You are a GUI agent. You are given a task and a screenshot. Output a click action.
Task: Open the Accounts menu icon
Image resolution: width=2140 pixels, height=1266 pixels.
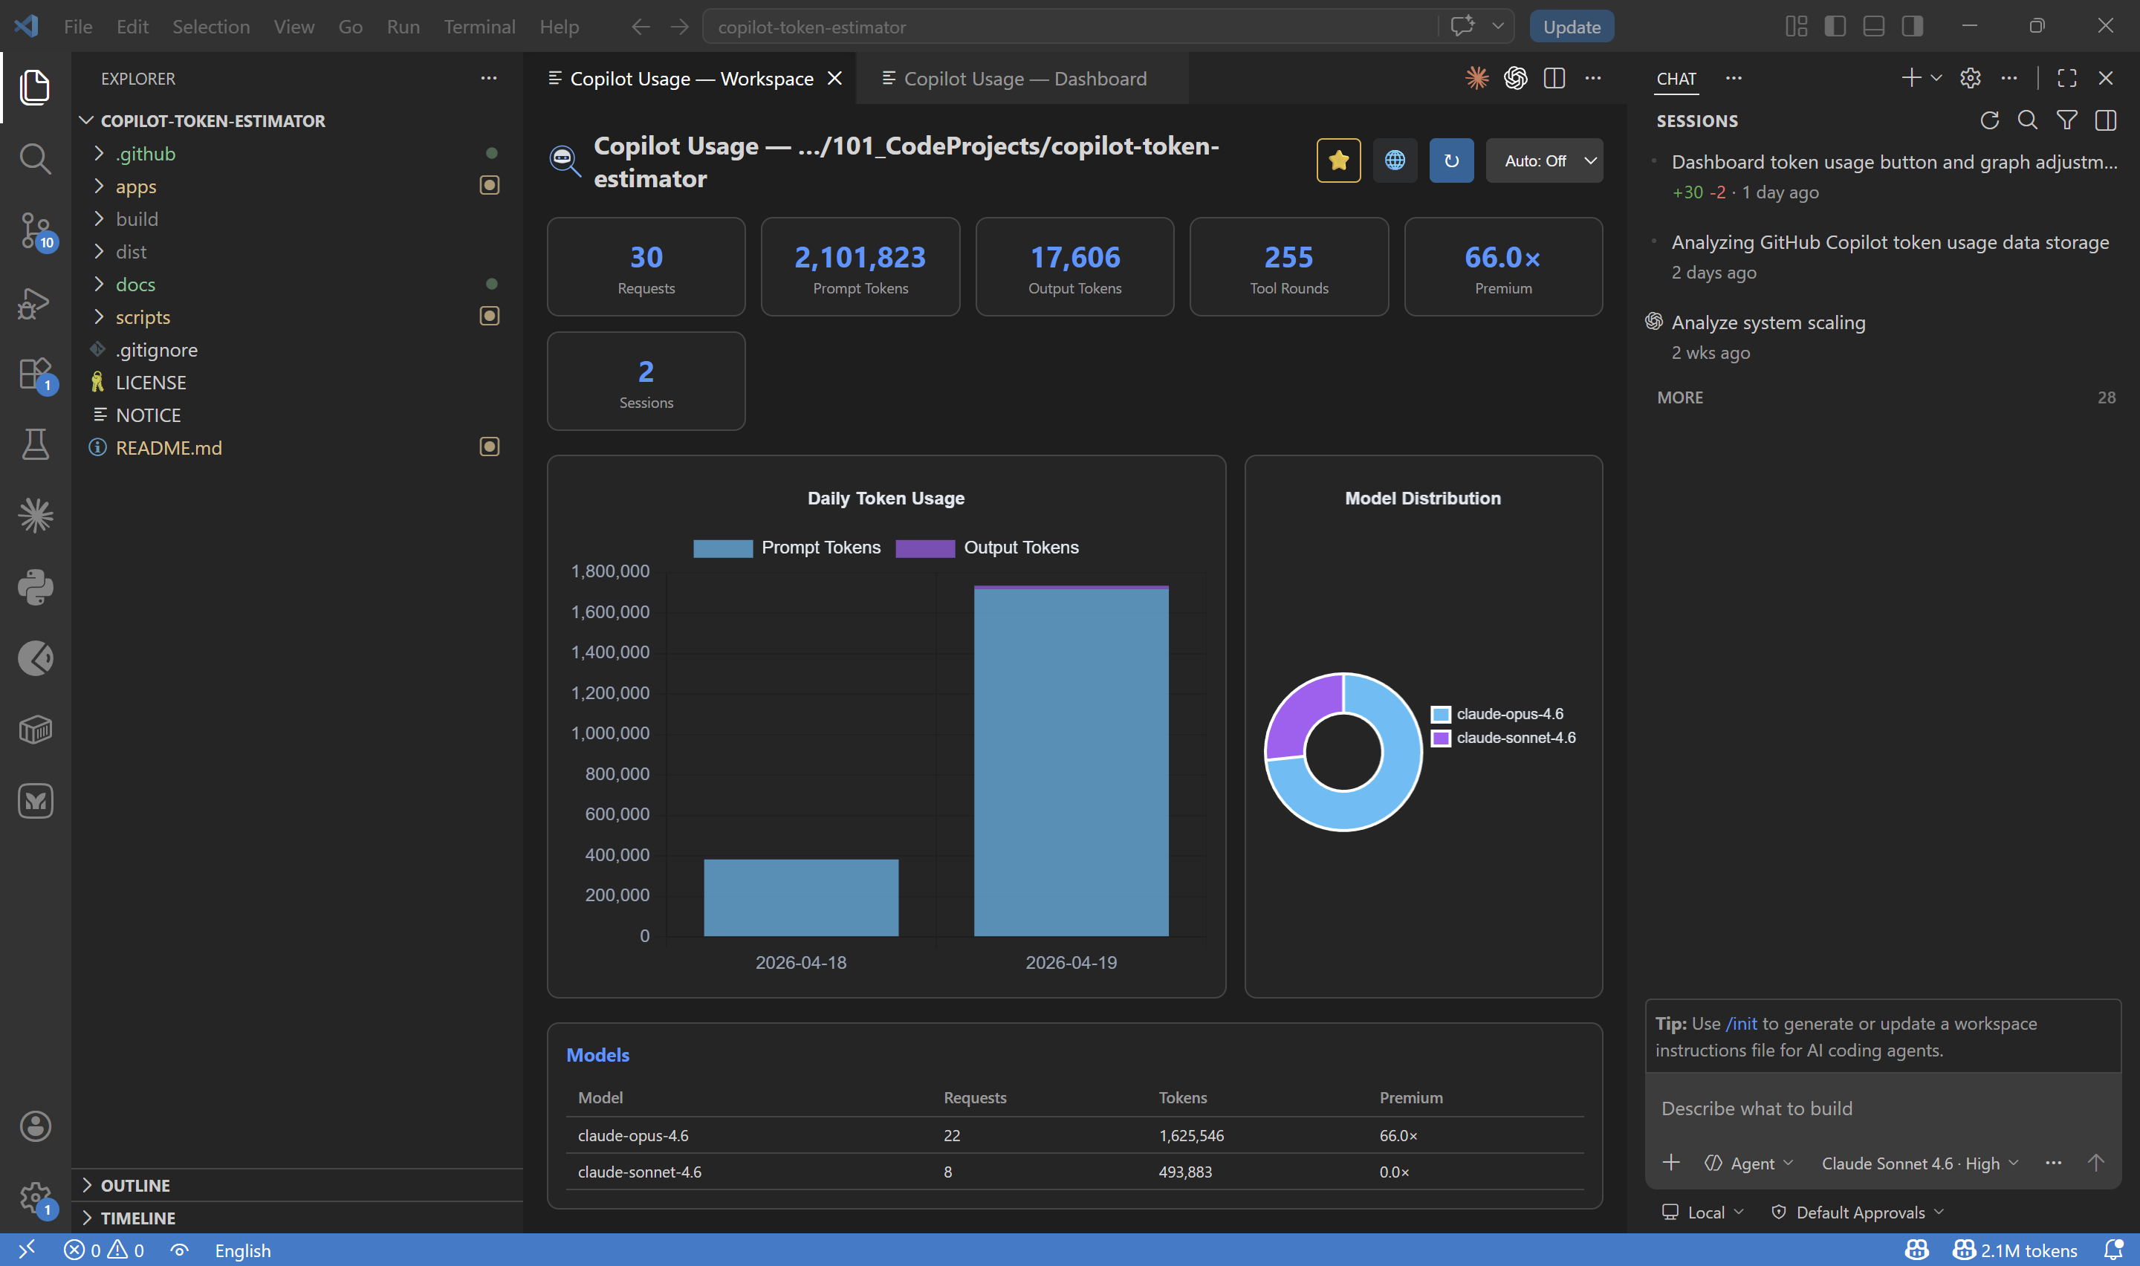pos(35,1126)
